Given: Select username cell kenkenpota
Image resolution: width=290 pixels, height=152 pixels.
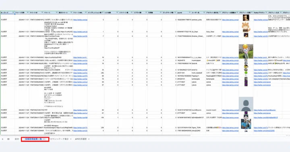Looking at the screenshot, I should click(199, 79).
